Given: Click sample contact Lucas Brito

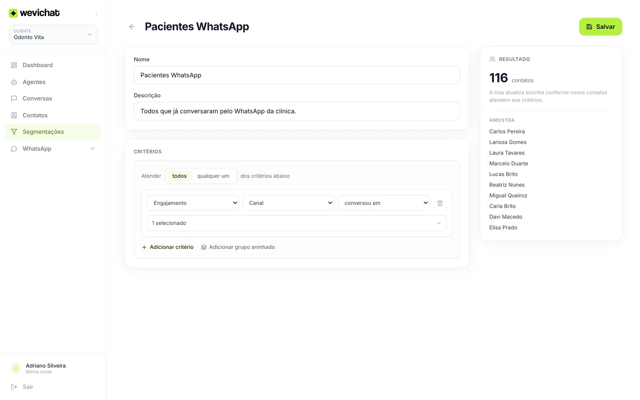Looking at the screenshot, I should (503, 174).
